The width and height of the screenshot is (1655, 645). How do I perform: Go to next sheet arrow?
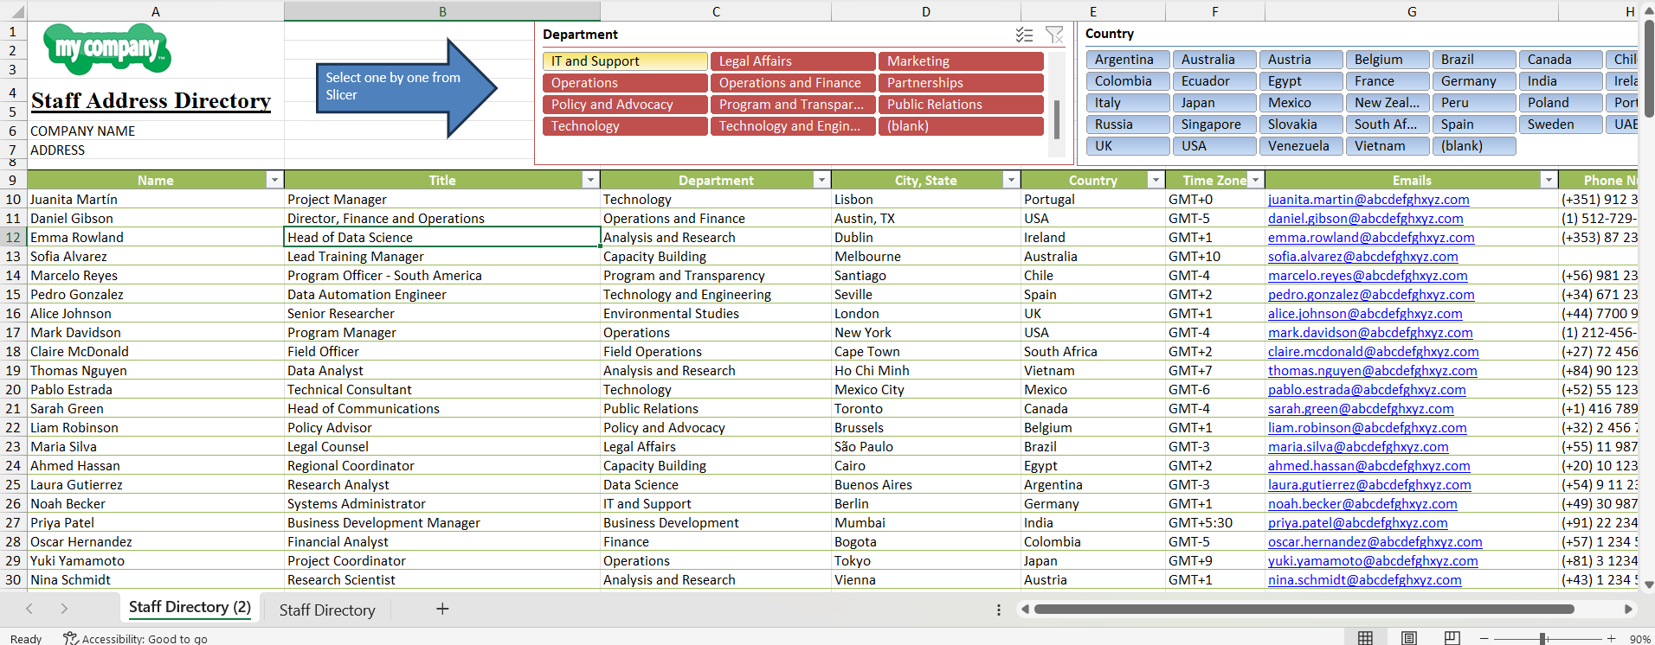point(64,609)
